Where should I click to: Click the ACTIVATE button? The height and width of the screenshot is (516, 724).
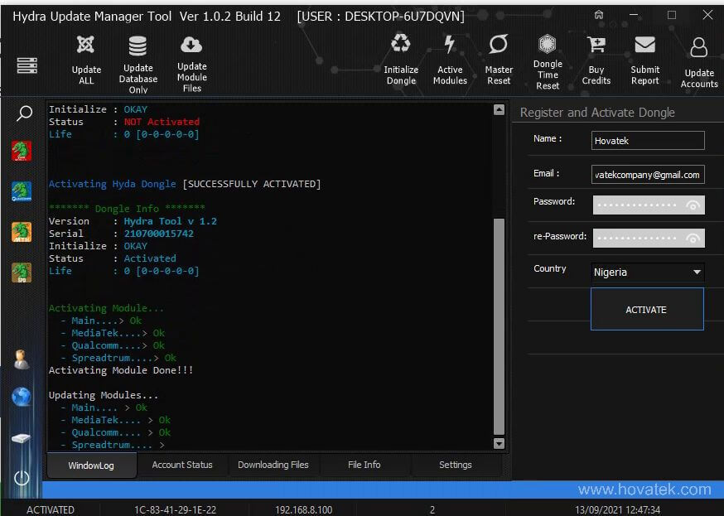click(x=646, y=309)
